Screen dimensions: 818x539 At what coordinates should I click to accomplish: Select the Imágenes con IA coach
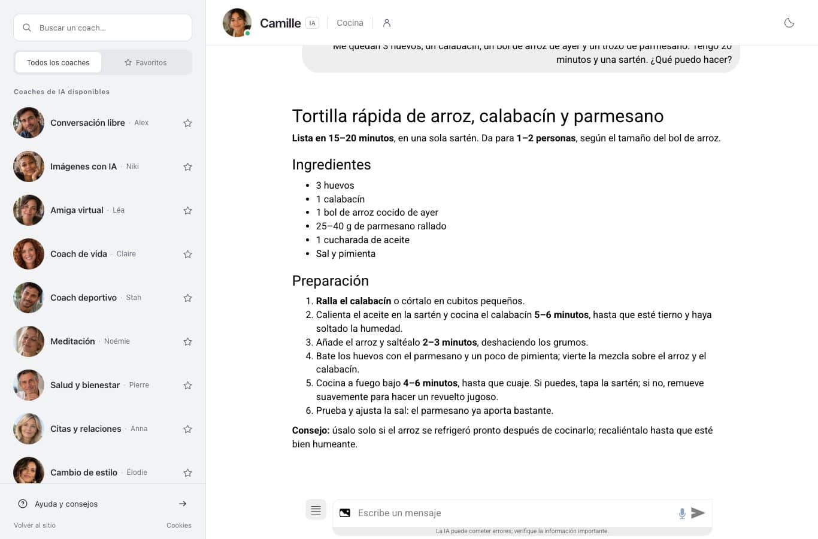102,166
